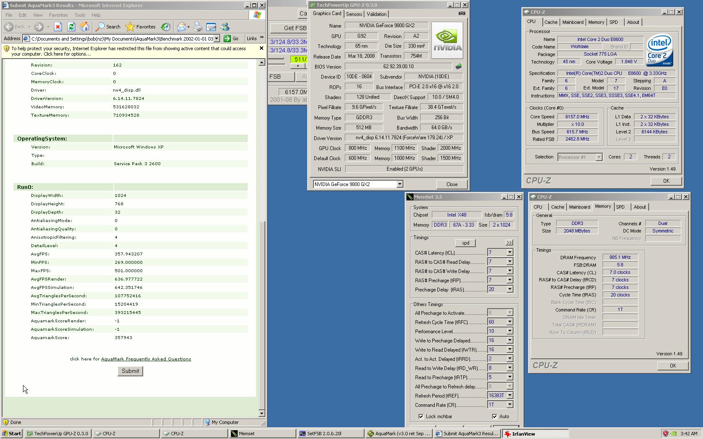Click the IE Refresh icon

click(x=71, y=27)
